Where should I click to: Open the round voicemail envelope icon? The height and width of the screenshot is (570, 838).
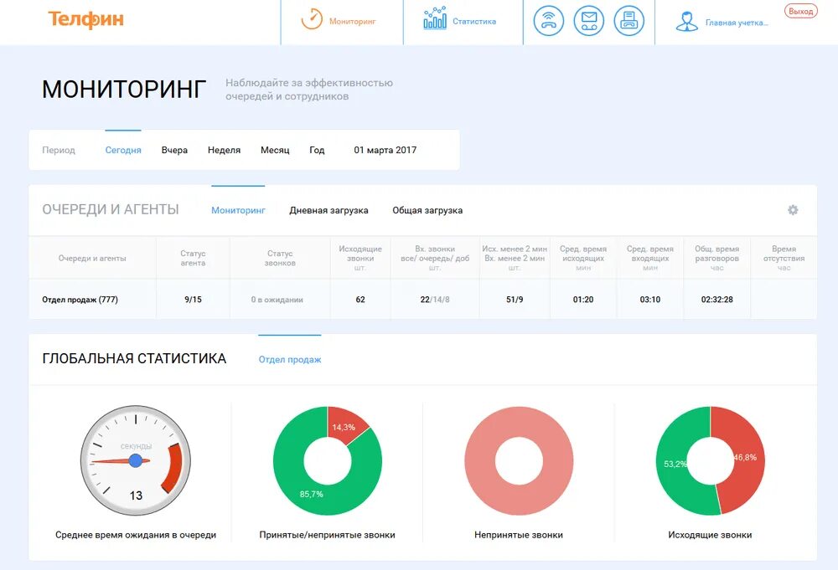[x=589, y=21]
